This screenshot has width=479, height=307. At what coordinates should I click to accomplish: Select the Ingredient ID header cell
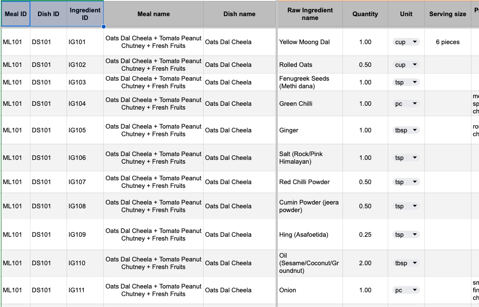pos(85,14)
